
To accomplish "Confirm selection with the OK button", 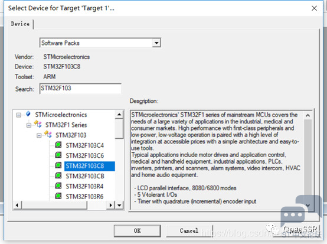I will click(x=137, y=230).
